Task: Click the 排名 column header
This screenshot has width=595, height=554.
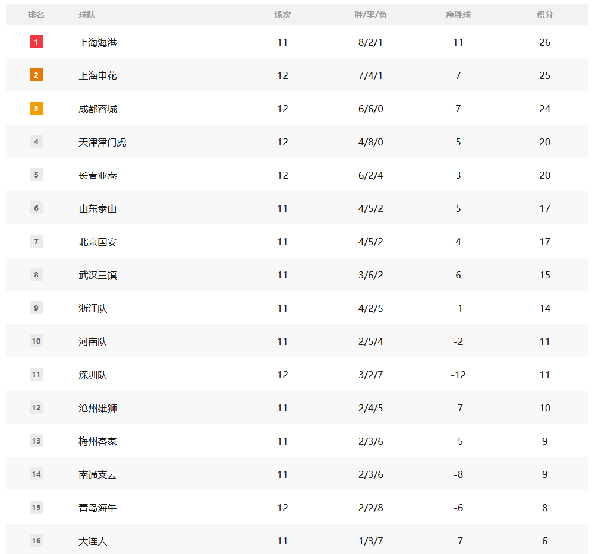Action: pos(36,15)
